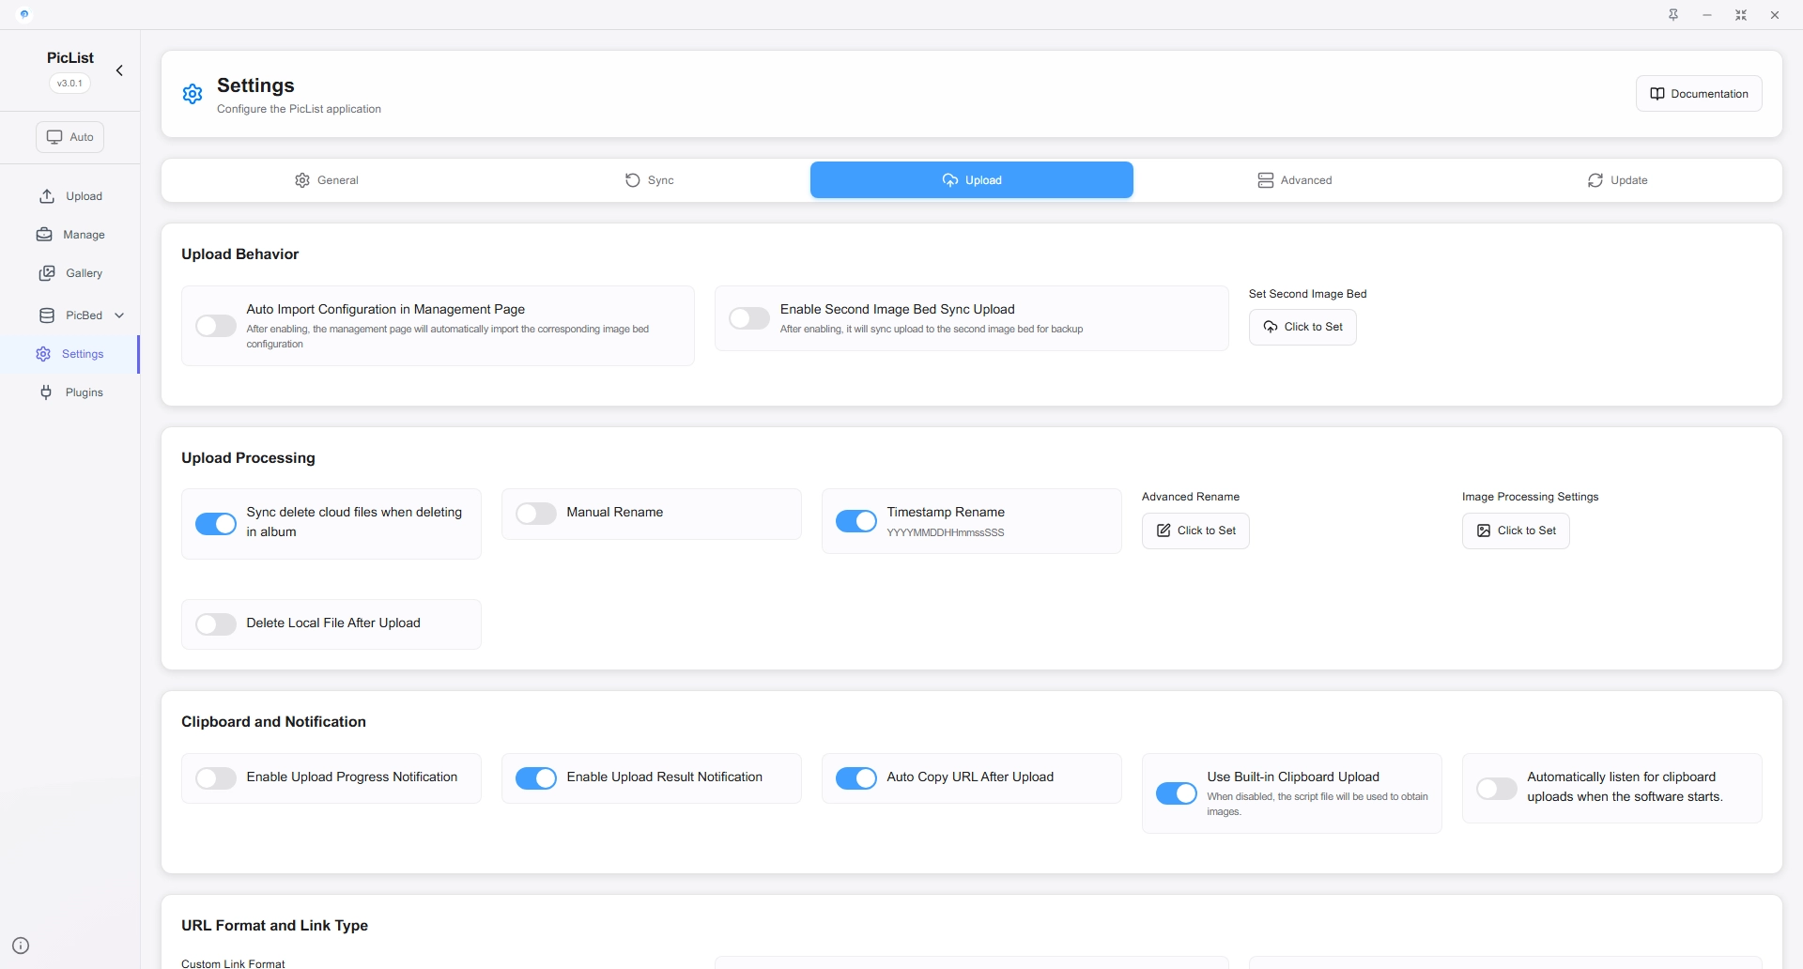Open the Documentation button

pyautogui.click(x=1699, y=94)
